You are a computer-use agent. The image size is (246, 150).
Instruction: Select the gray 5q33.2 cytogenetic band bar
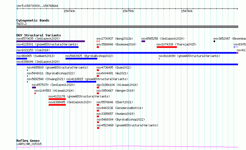point(127,27)
